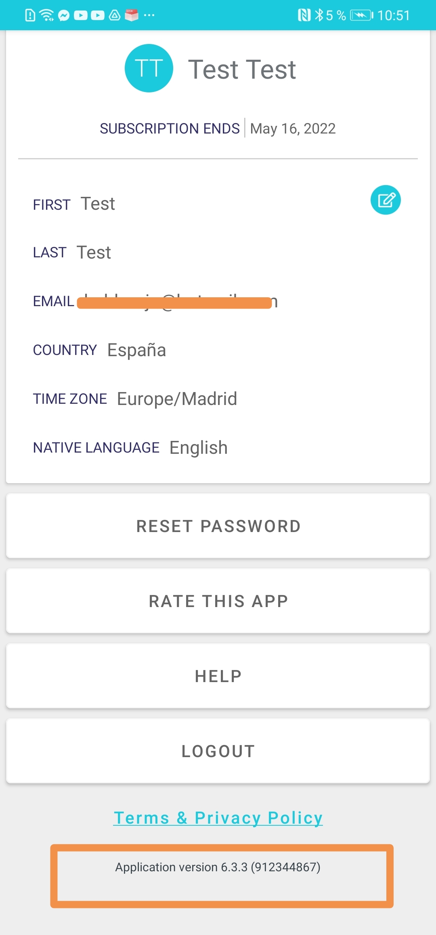Tap the Wi-Fi icon in status bar
This screenshot has width=436, height=935.
pyautogui.click(x=47, y=15)
